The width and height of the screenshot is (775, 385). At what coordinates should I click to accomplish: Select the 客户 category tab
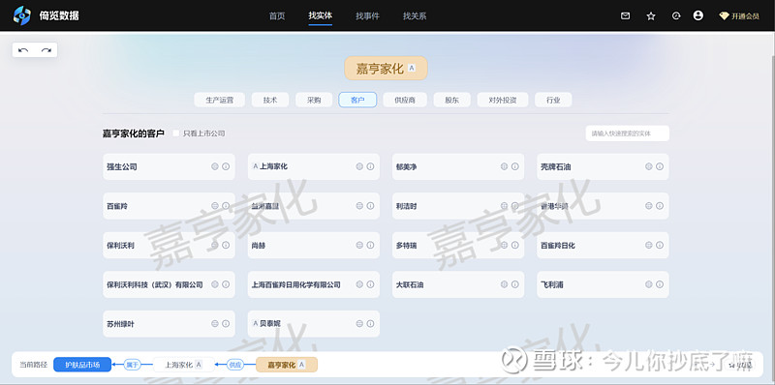(x=357, y=100)
